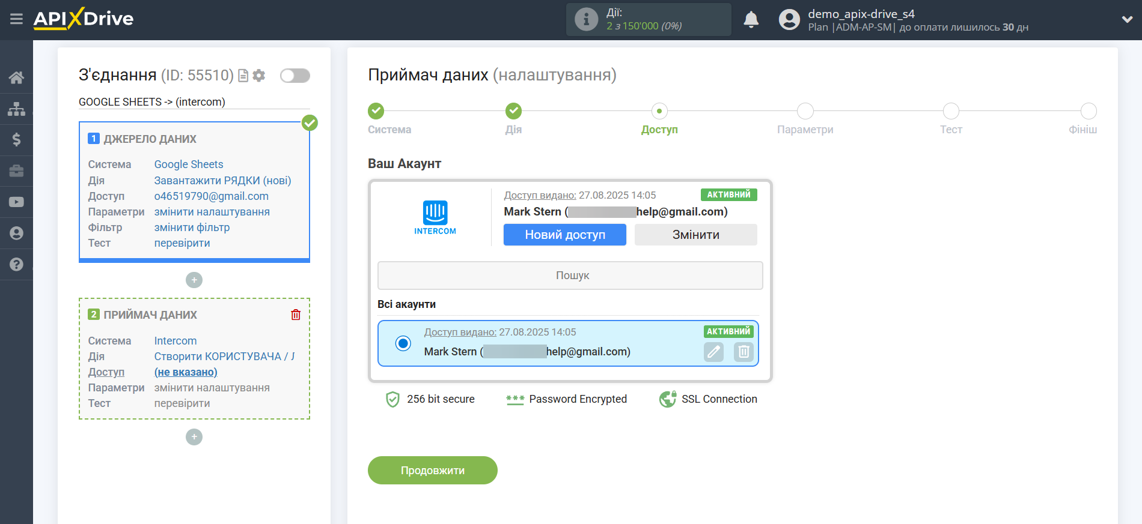Edit the Mark Stern account with pencil icon
This screenshot has width=1142, height=524.
[713, 352]
